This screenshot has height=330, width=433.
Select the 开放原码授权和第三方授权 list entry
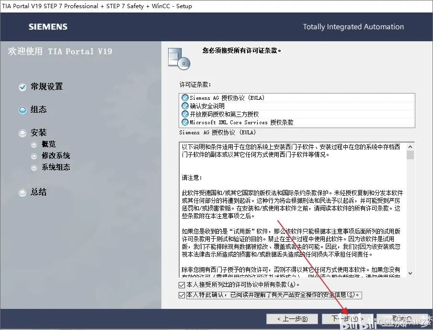point(297,114)
